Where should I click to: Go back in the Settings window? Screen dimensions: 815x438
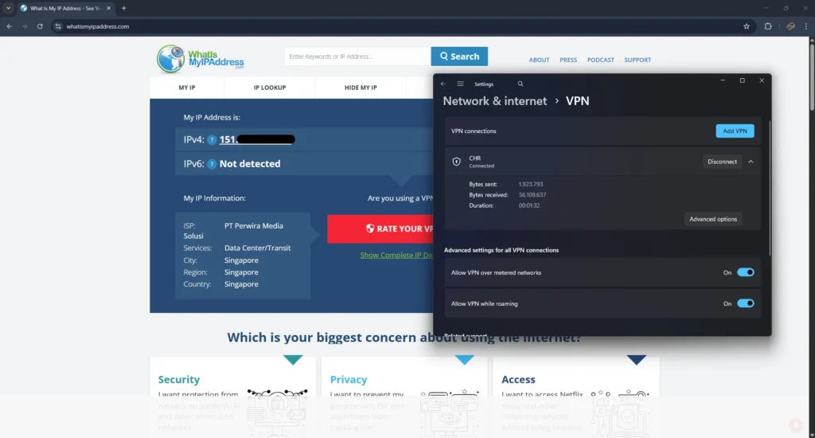443,84
